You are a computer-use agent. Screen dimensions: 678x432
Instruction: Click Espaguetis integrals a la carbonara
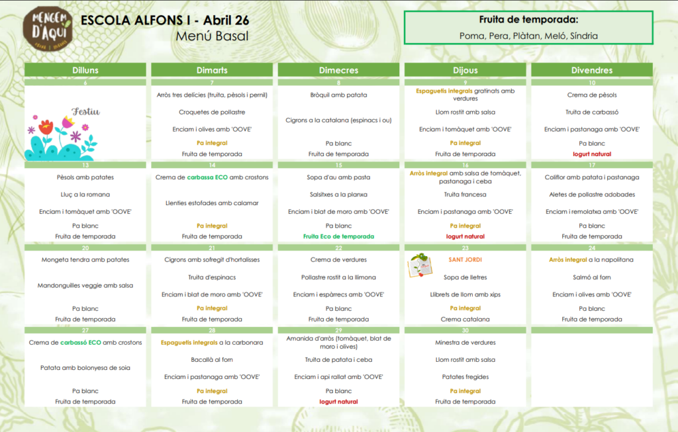coord(212,343)
